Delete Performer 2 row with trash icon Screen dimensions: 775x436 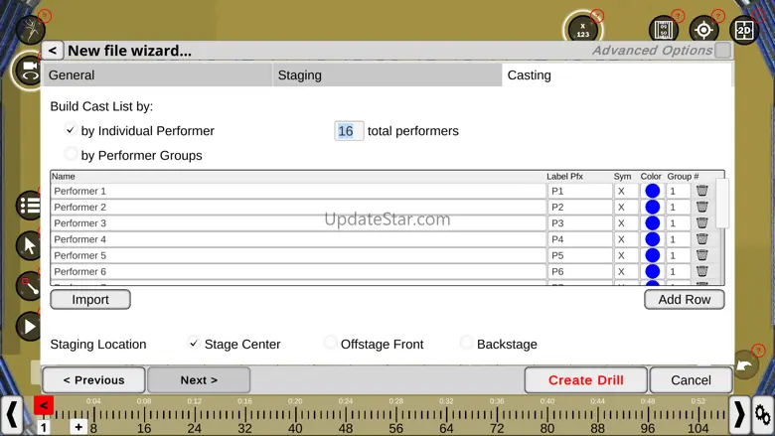[701, 207]
